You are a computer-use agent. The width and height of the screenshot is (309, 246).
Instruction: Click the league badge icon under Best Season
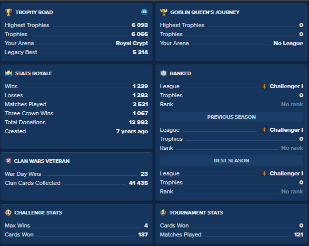[264, 174]
